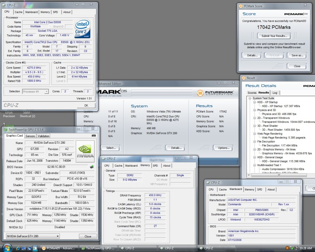Image resolution: width=315 pixels, height=252 pixels.
Task: Select Audio Compression: 3016.504 KB/s row
Action: pos(283,169)
